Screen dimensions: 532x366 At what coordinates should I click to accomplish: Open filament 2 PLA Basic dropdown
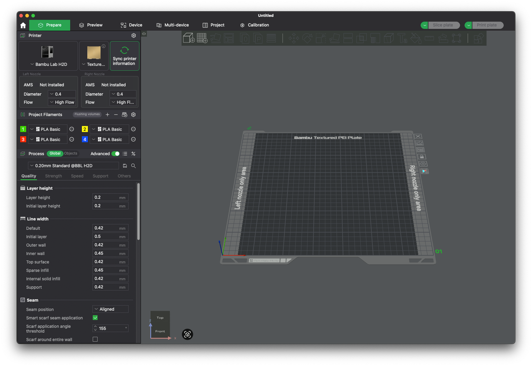pyautogui.click(x=109, y=129)
